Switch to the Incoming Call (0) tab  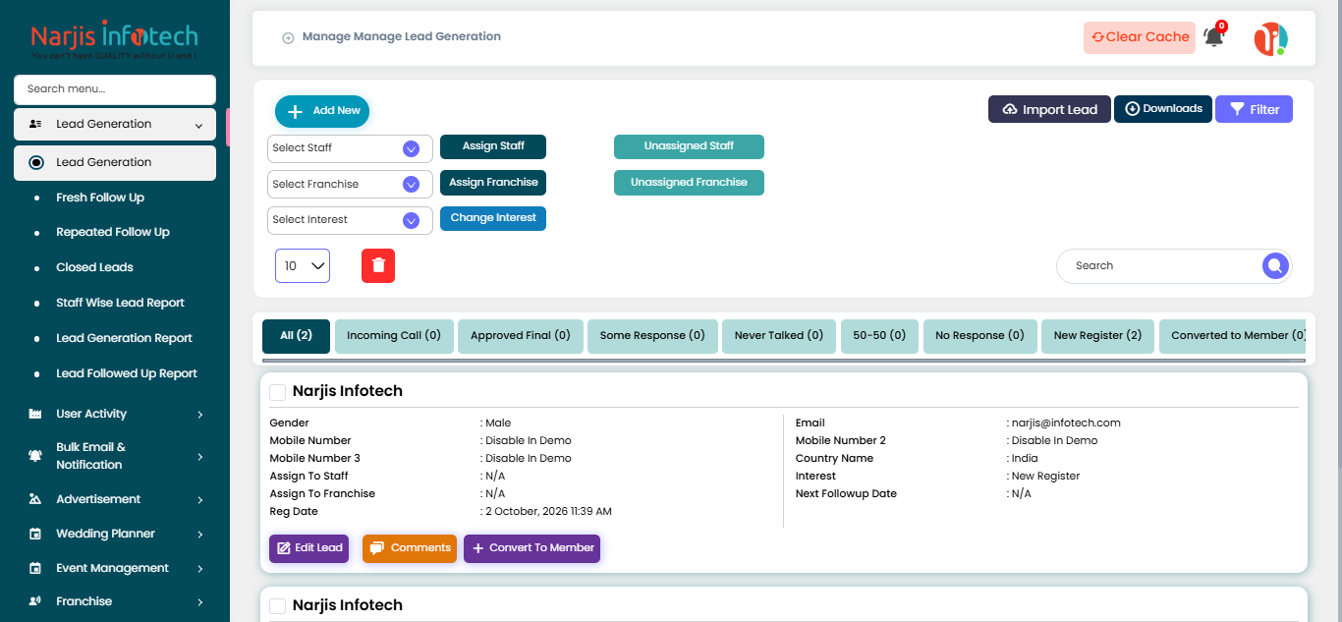(x=394, y=336)
